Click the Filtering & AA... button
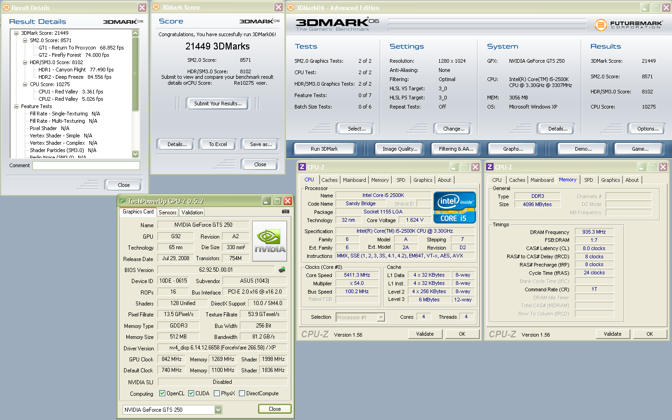Screen dimensions: 672x420 [456, 149]
